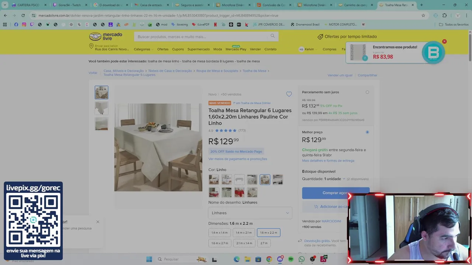Click the Vender um igual link

[340, 75]
